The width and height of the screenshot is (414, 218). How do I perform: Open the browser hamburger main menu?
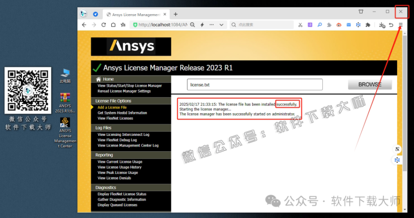tap(401, 25)
